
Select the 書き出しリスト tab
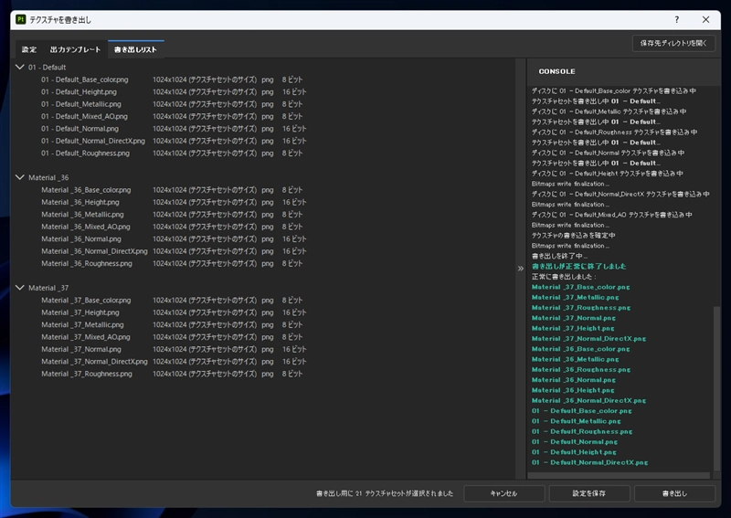[x=135, y=49]
